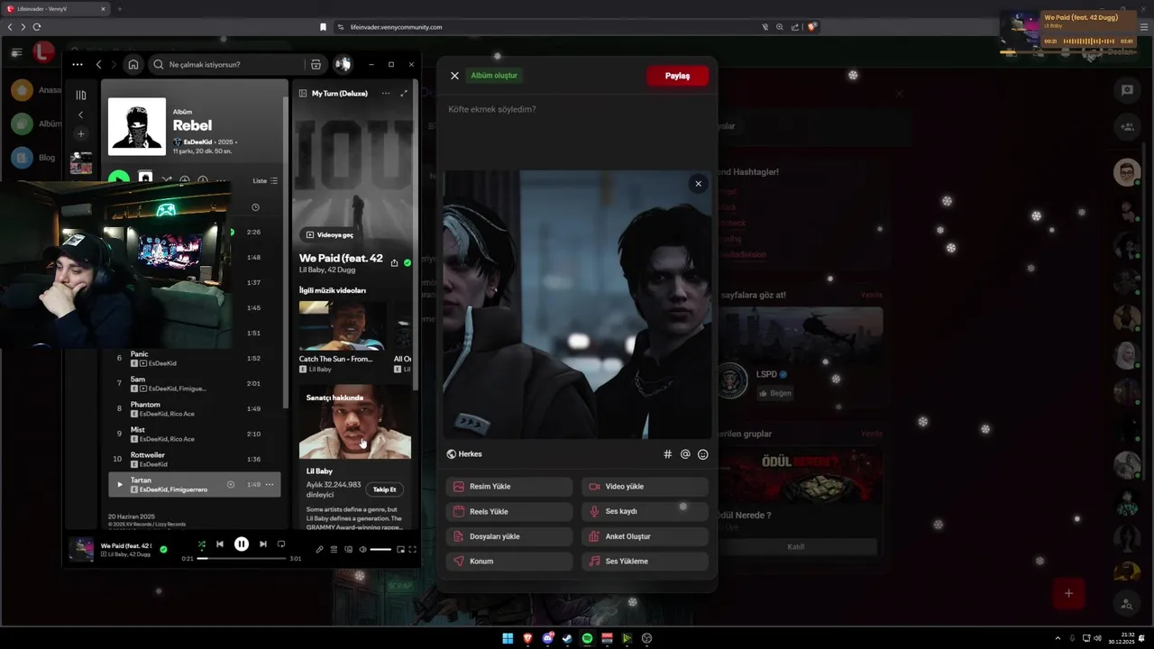The width and height of the screenshot is (1154, 649).
Task: Select track Rottweiler in album list
Action: [194, 459]
